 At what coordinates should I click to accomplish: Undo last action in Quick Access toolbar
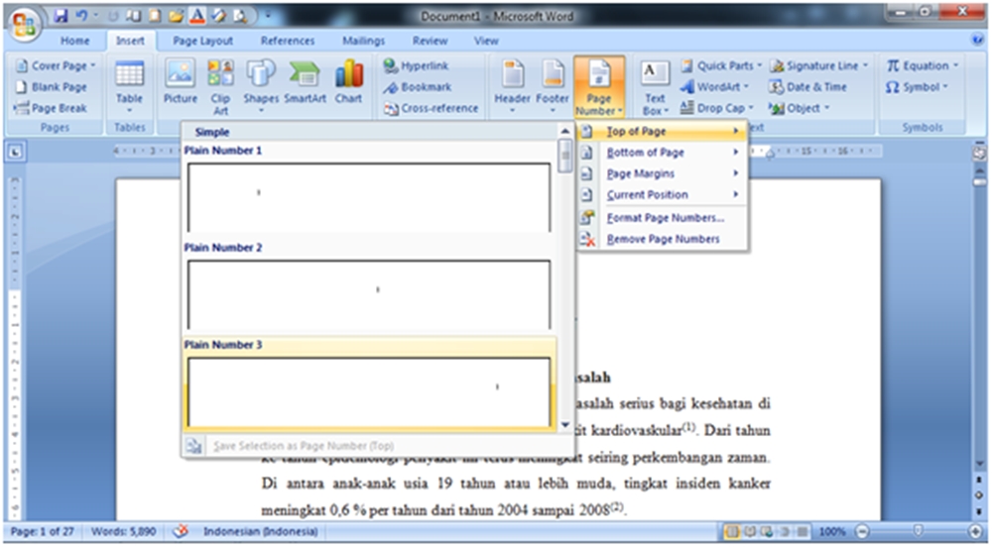(81, 16)
